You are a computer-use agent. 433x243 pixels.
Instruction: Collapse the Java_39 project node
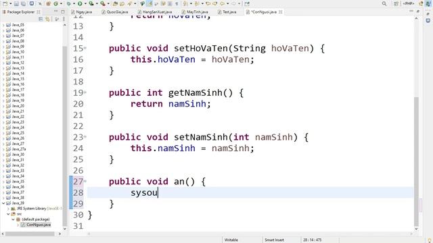pyautogui.click(x=3, y=203)
